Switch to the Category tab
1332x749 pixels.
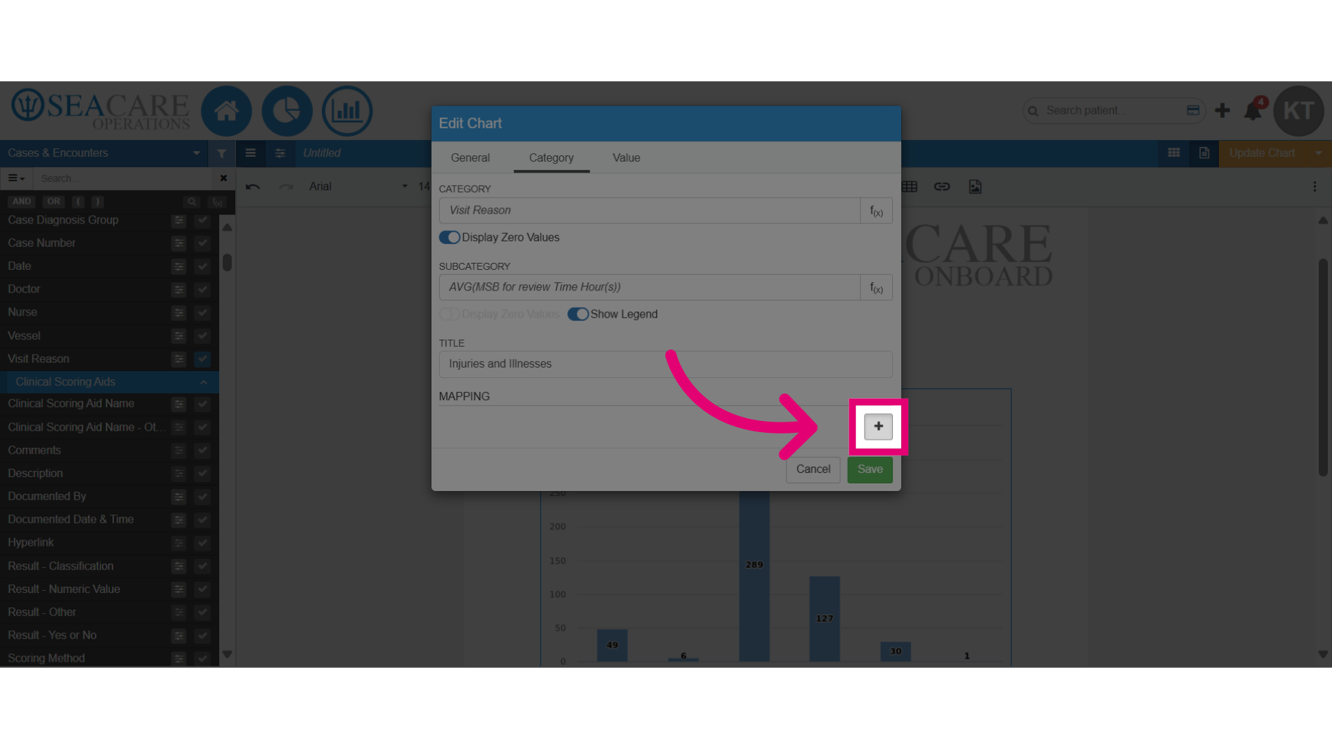(x=552, y=158)
